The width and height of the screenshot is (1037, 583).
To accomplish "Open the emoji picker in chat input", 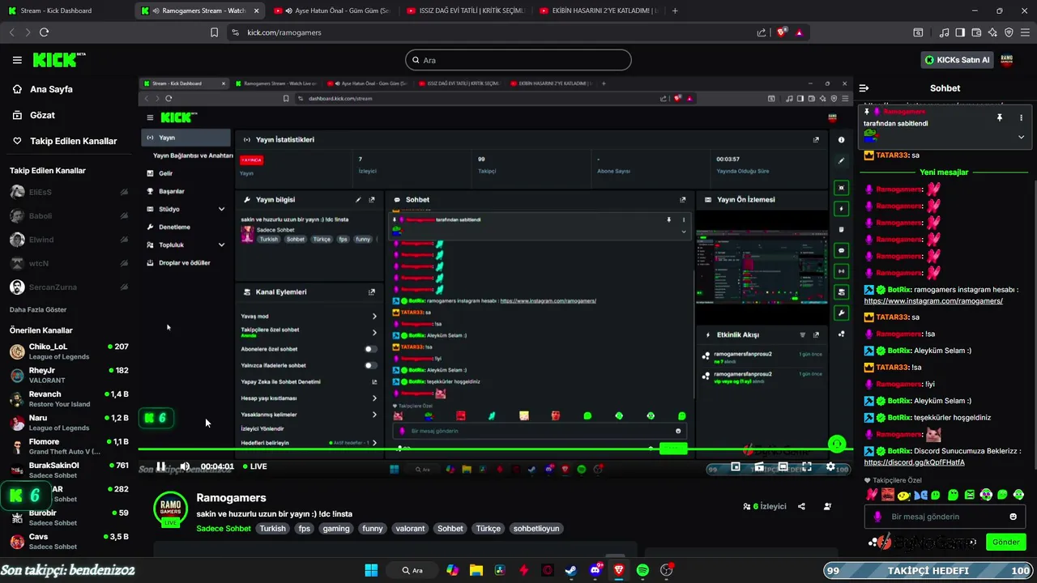I will pyautogui.click(x=1013, y=517).
